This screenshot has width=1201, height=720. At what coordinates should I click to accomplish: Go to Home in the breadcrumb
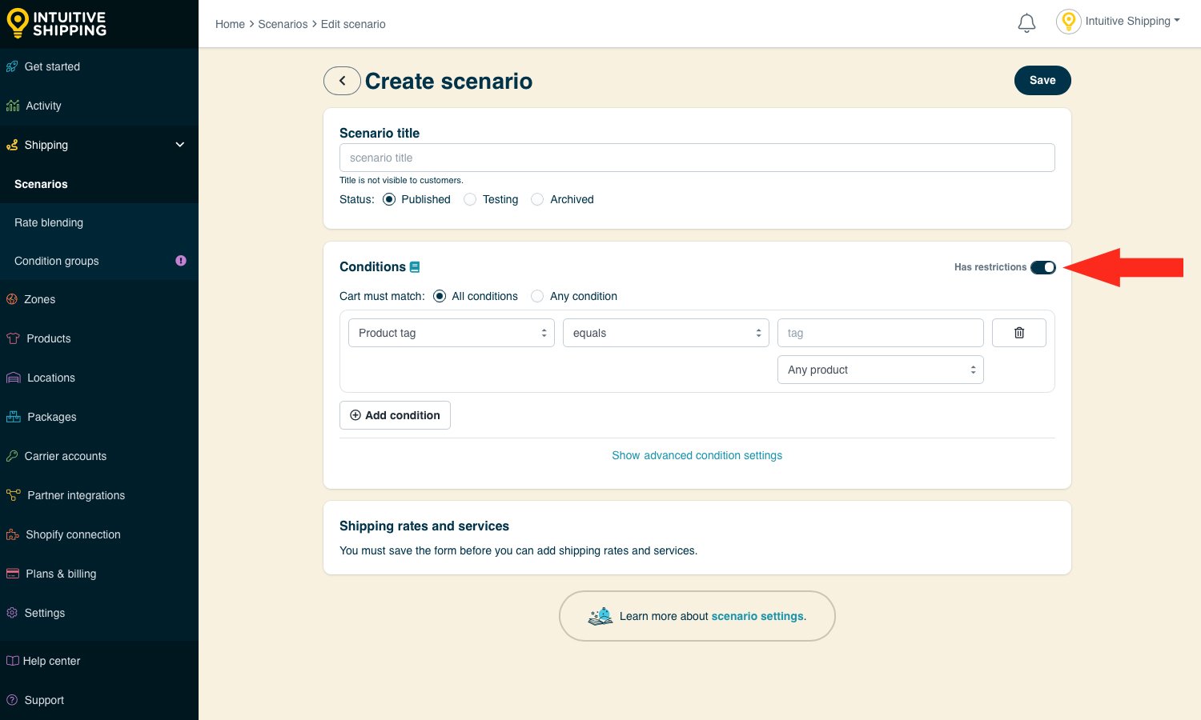click(230, 24)
